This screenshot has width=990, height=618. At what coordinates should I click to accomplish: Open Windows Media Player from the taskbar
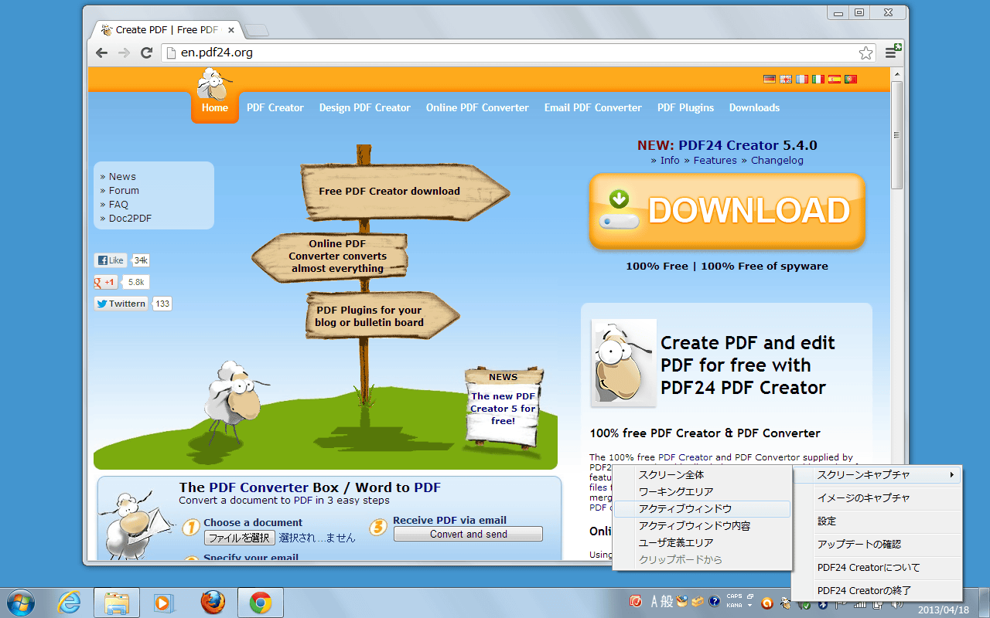(x=165, y=603)
